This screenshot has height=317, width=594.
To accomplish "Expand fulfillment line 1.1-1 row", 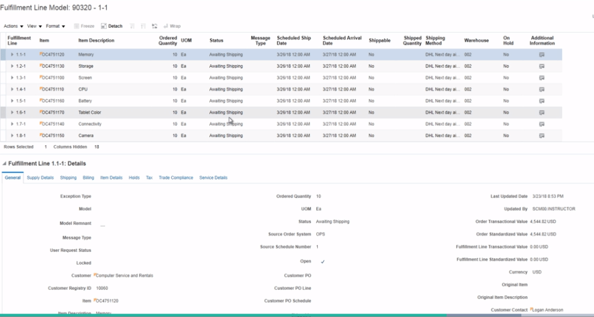I will [12, 55].
